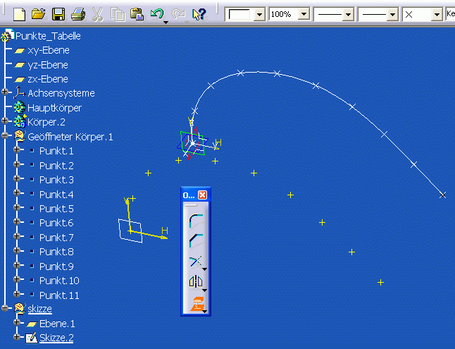This screenshot has height=349, width=455.
Task: Select Punkt.7 in the tree
Action: 56,238
